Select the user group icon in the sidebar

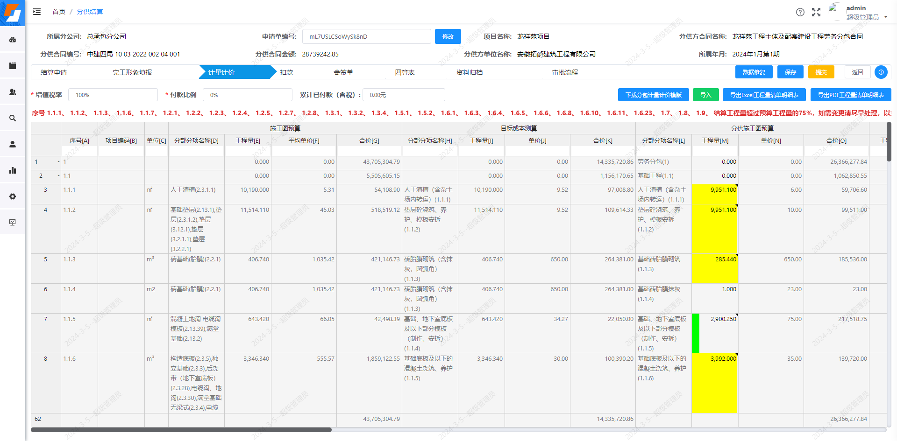click(13, 92)
